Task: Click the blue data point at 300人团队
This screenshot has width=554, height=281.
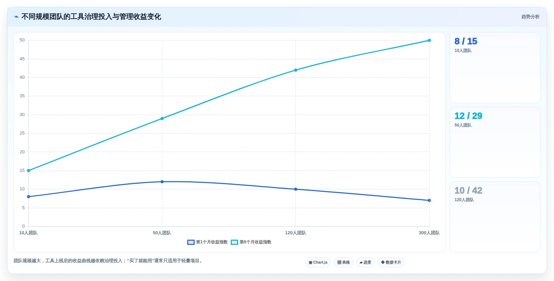Action: 429,200
